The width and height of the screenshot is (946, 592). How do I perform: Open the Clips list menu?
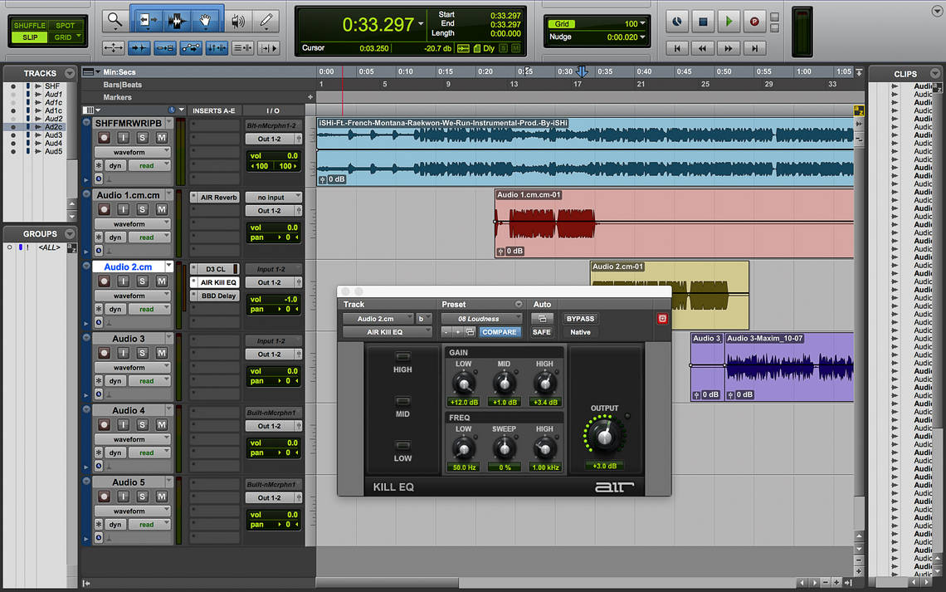click(x=935, y=74)
